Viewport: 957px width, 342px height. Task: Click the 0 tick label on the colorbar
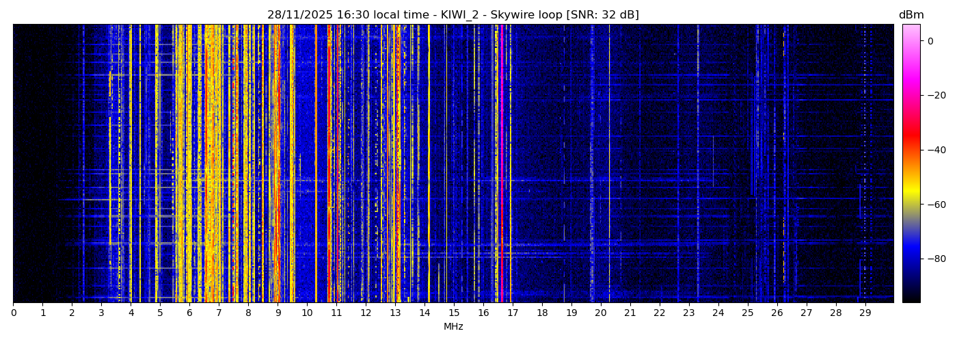tap(930, 41)
